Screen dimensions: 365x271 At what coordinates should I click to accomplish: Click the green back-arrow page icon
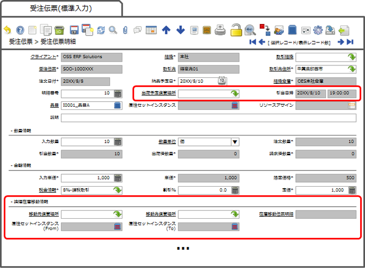[344, 30]
